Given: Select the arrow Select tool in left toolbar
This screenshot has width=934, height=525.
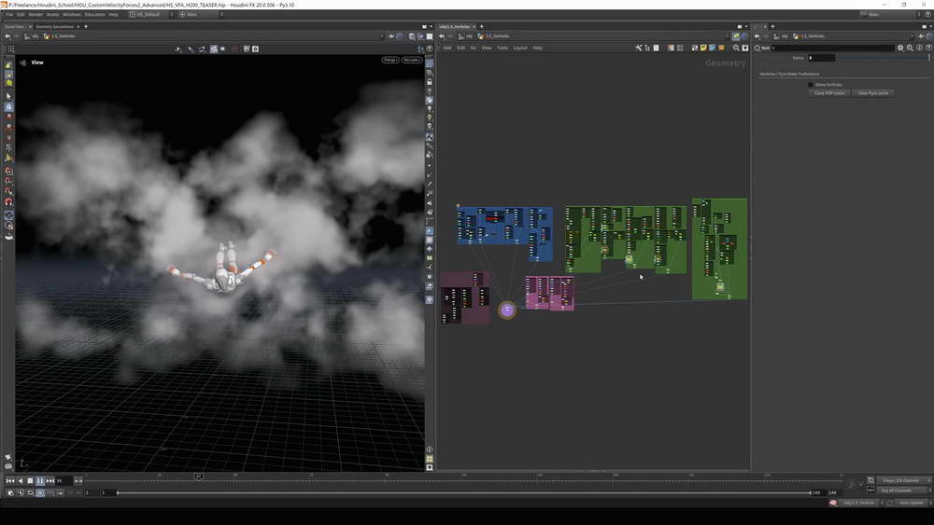Looking at the screenshot, I should click(x=9, y=96).
